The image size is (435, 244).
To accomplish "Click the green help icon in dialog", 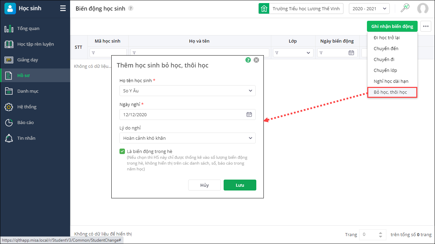I will (x=248, y=60).
